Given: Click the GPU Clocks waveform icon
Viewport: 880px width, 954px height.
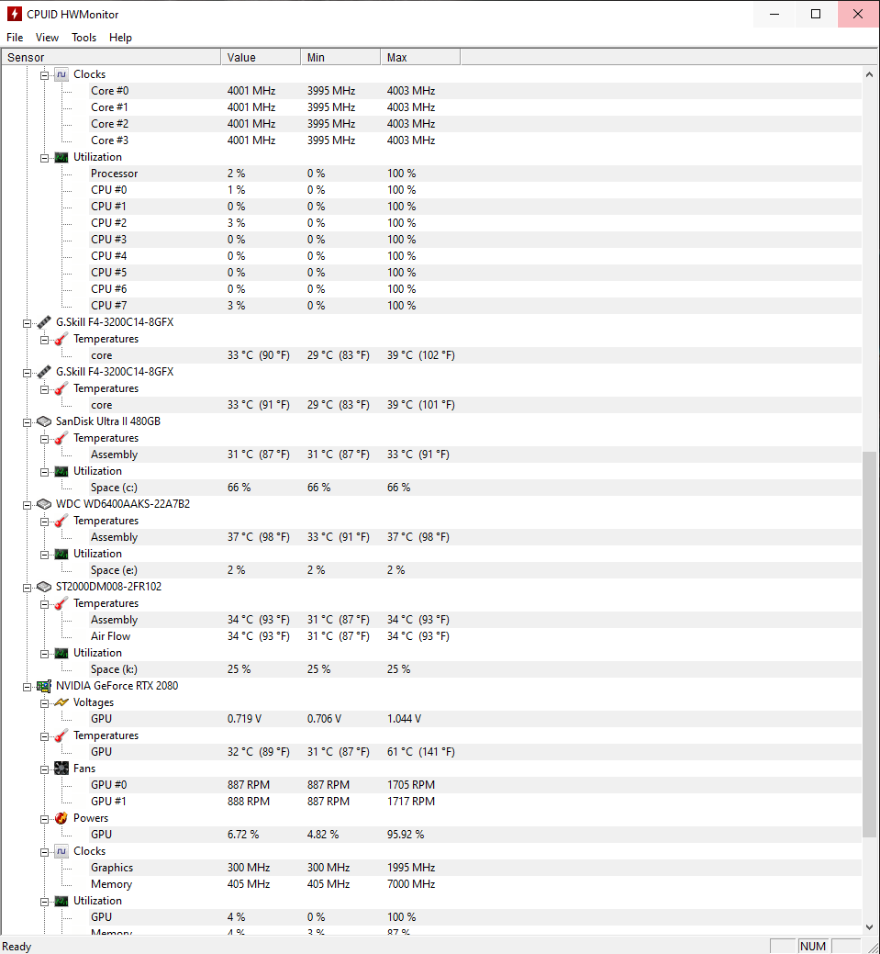Looking at the screenshot, I should click(61, 851).
